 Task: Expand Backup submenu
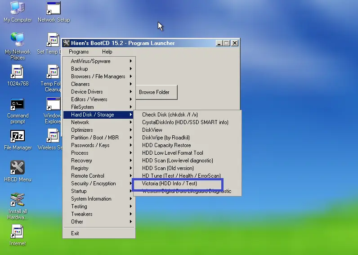[x=99, y=69]
